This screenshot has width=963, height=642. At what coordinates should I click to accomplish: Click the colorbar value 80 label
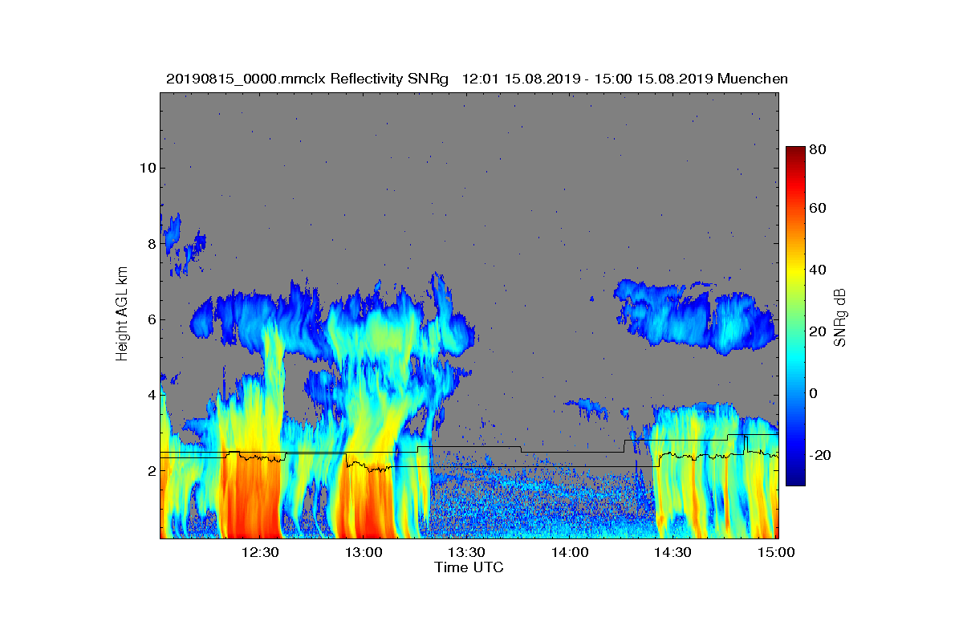point(819,149)
